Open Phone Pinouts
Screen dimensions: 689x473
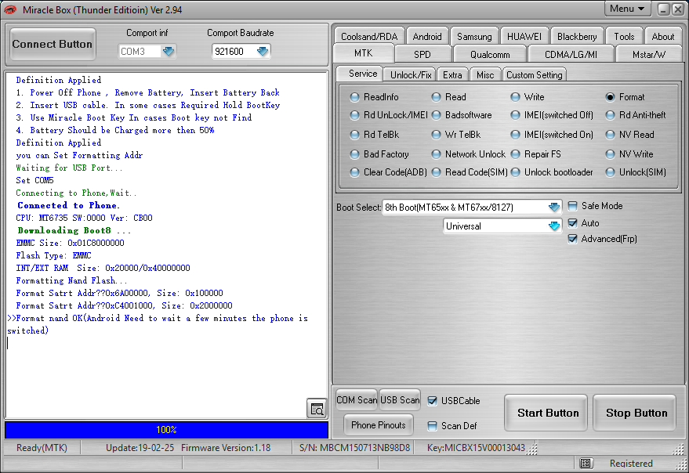pos(379,425)
